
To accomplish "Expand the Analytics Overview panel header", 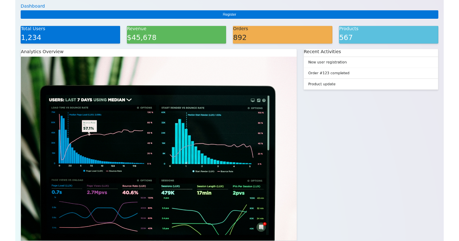I will [x=42, y=52].
